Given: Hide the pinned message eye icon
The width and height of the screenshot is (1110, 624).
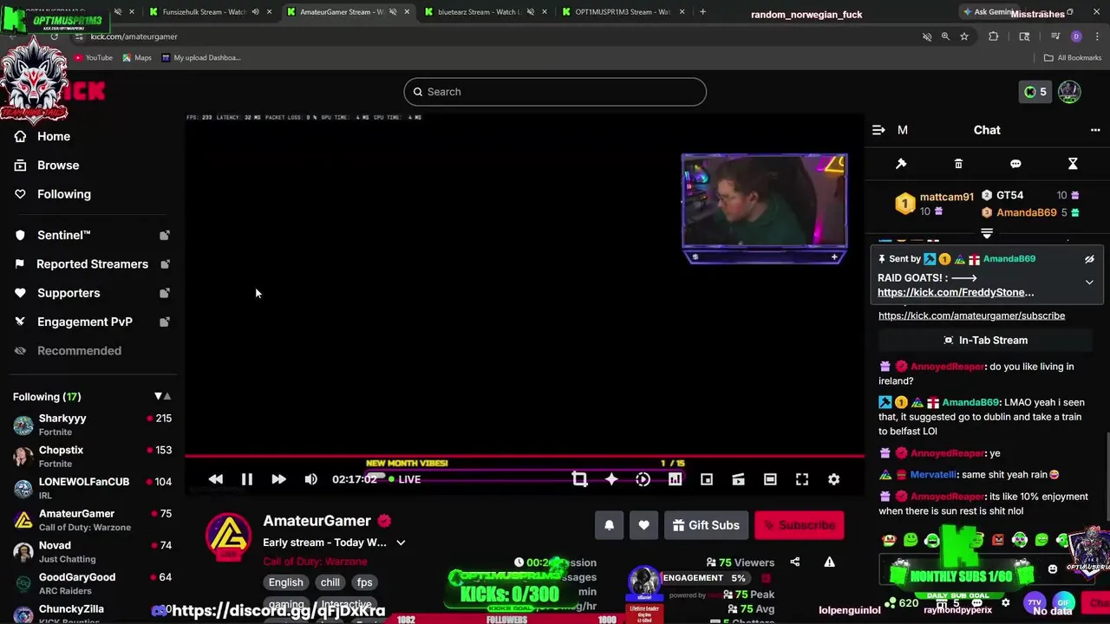Looking at the screenshot, I should pos(1089,259).
